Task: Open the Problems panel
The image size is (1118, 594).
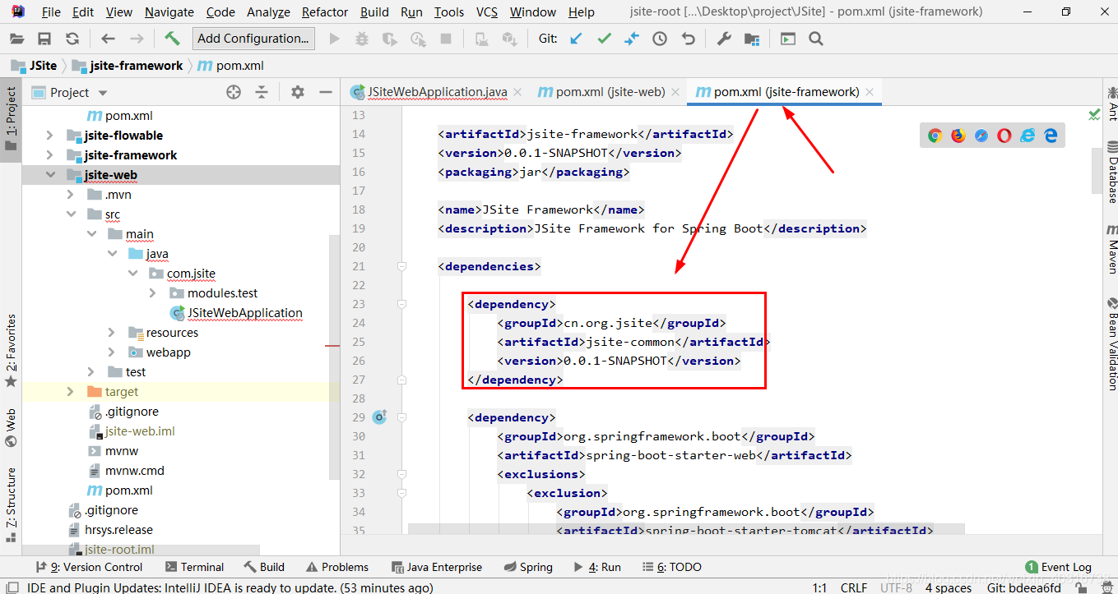Action: point(336,567)
